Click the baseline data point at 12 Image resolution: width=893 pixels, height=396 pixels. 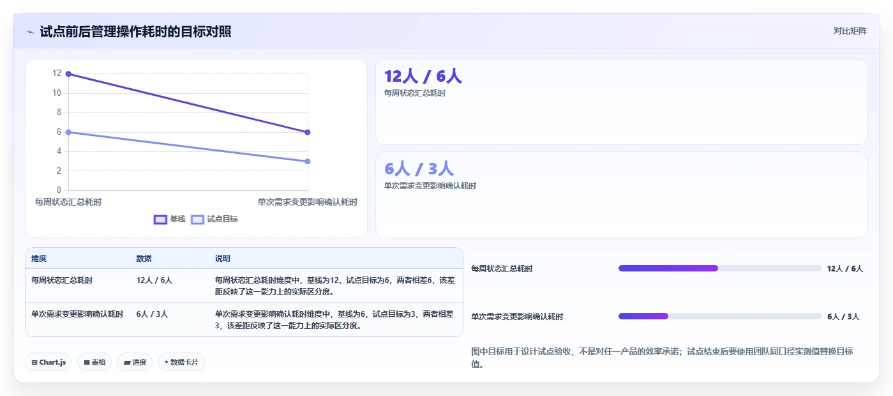(68, 74)
